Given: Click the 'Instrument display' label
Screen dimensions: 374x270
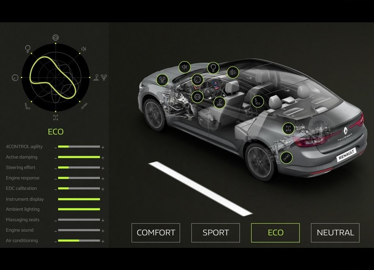Looking at the screenshot, I should pyautogui.click(x=25, y=199).
